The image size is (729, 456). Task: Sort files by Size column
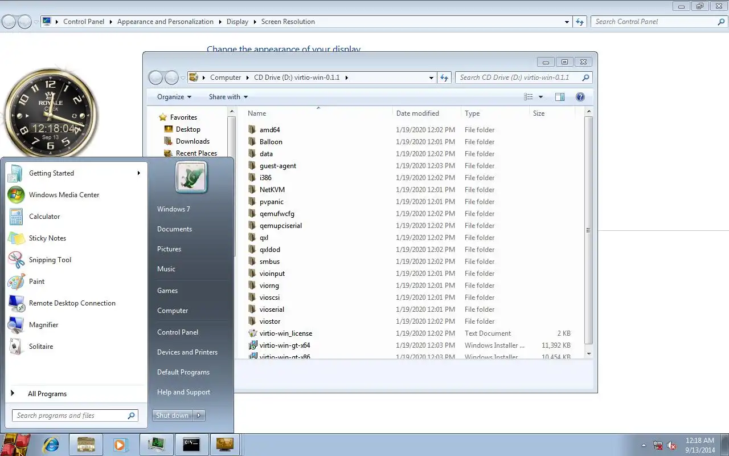pyautogui.click(x=551, y=113)
